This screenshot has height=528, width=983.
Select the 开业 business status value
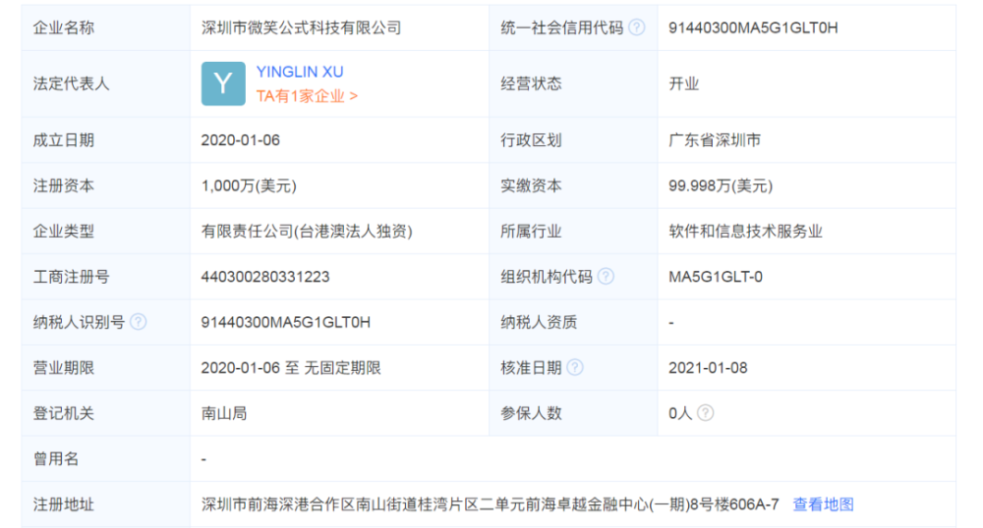pyautogui.click(x=684, y=83)
